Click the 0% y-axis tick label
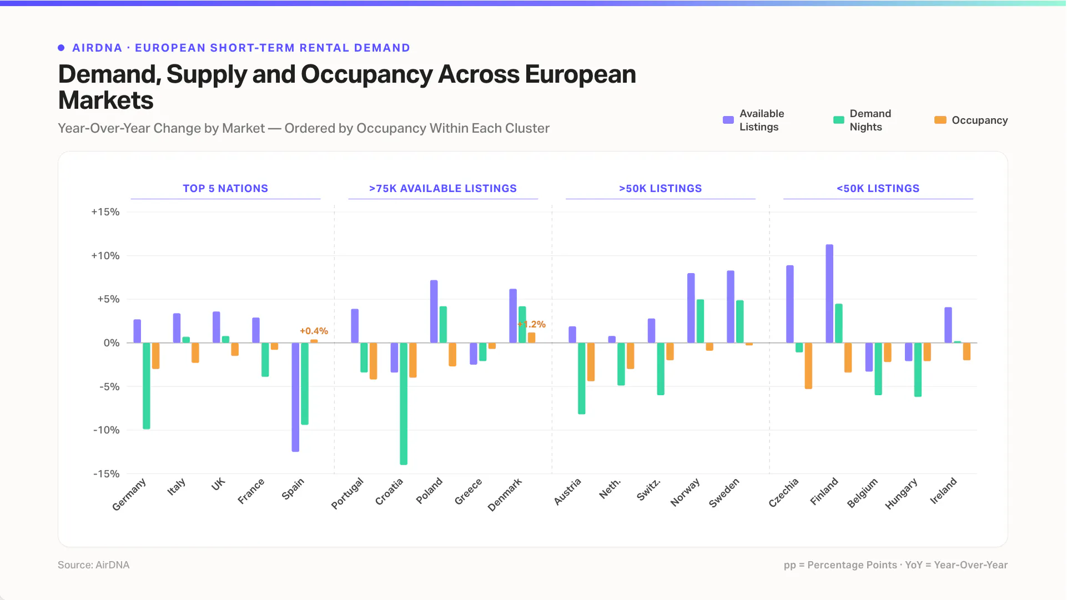Viewport: 1067px width, 600px height. click(x=112, y=343)
